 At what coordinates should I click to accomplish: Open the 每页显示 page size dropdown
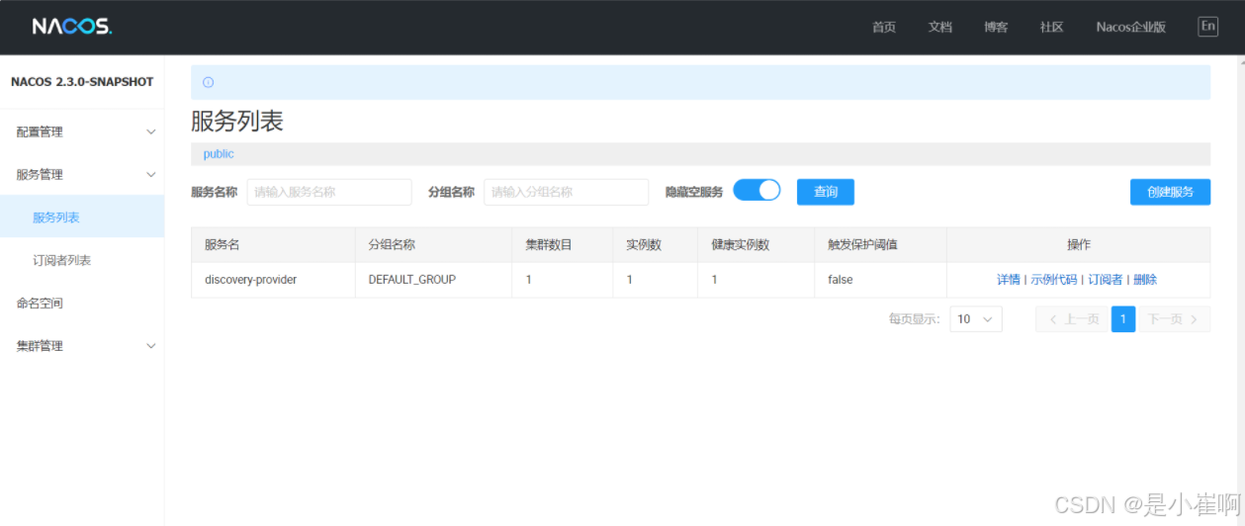tap(976, 319)
